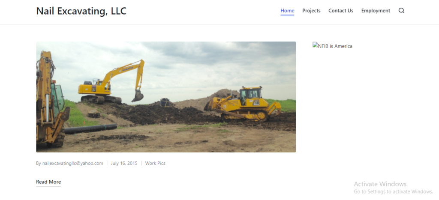
Task: Navigate to Contact Us
Action: click(x=341, y=11)
